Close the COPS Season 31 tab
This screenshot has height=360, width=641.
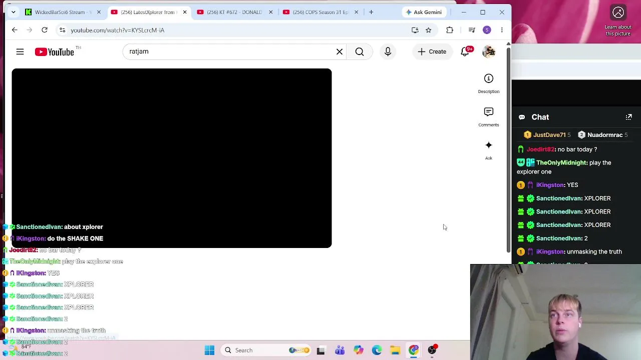[x=357, y=12]
